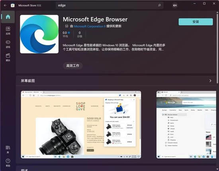Screen dimensions: 219x171
Task: Go back with the back arrow
Action: pos(5,5)
